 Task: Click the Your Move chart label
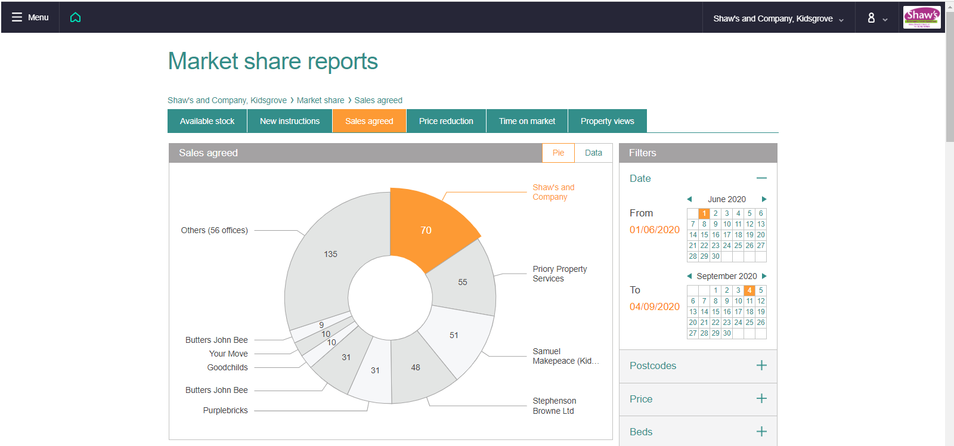point(228,354)
